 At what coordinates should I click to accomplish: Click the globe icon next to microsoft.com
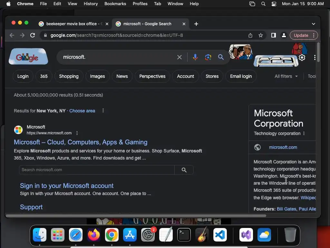point(257,147)
